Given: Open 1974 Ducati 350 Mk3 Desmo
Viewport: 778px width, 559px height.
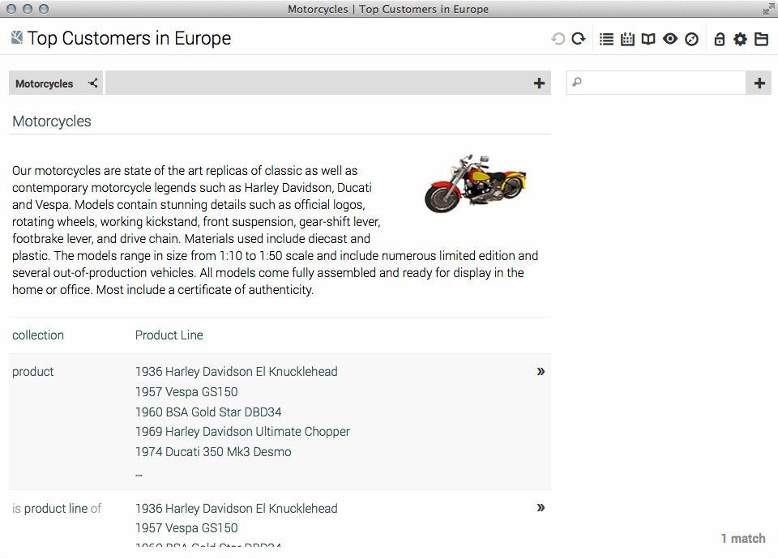Looking at the screenshot, I should [x=213, y=452].
